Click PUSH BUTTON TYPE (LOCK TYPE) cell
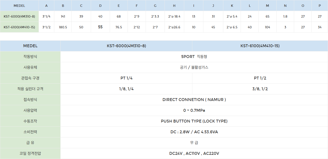 [x=194, y=121]
